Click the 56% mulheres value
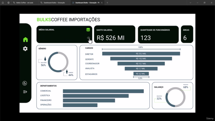The height and width of the screenshot is (121, 215). (43, 65)
